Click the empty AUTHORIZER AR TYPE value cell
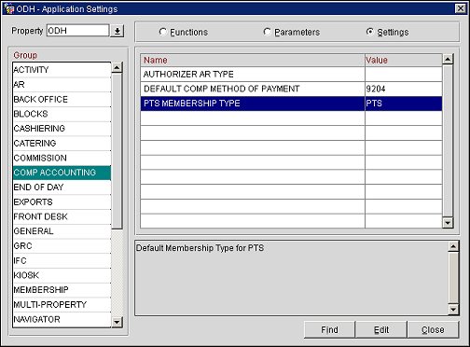470x347 pixels. pos(404,75)
